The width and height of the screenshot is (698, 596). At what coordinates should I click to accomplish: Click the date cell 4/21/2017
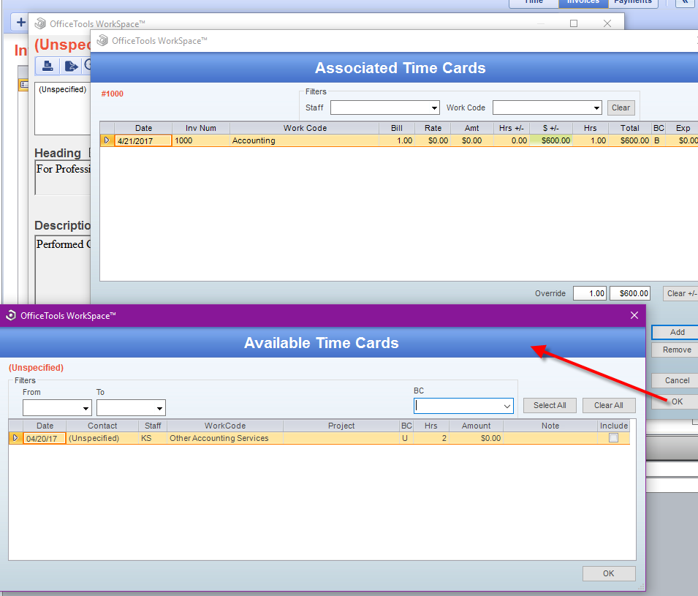pos(143,140)
